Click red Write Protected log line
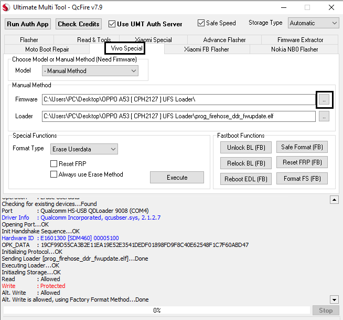This screenshot has height=320, width=343. click(x=34, y=286)
